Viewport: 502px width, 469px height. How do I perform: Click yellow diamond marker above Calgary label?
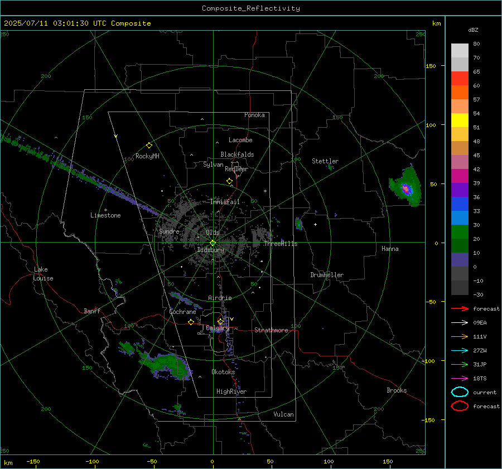(x=220, y=321)
